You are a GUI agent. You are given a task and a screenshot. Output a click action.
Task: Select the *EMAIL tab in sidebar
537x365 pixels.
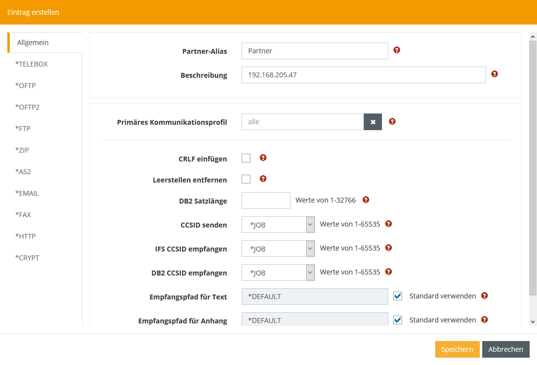(27, 193)
